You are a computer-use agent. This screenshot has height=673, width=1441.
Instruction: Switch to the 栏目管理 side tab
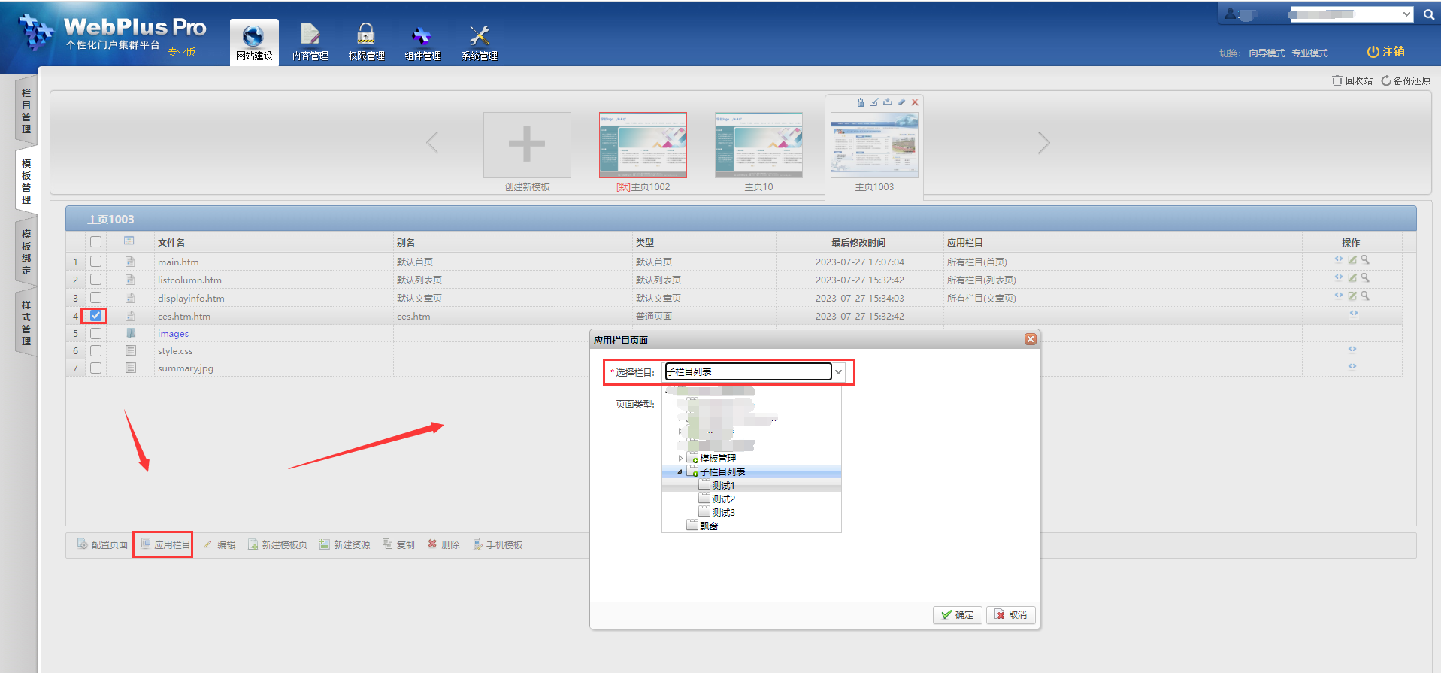[26, 111]
